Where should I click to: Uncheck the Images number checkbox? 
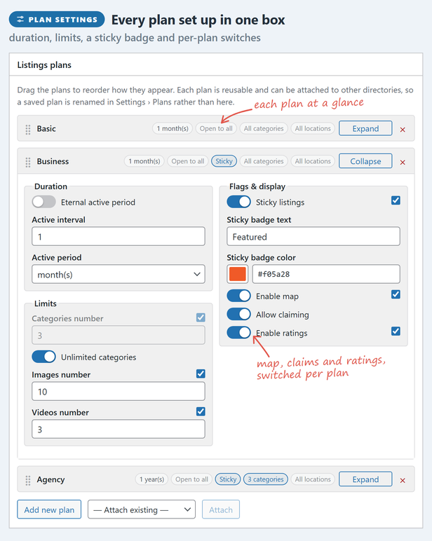pos(201,374)
